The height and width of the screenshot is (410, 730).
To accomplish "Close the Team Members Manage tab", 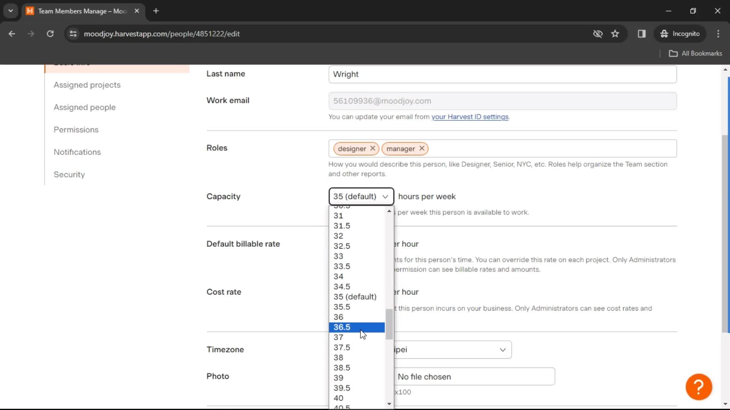I will click(x=137, y=11).
